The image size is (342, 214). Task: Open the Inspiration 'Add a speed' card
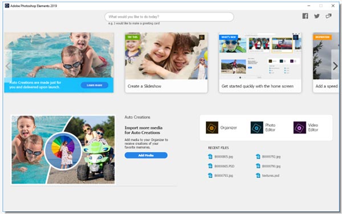pyautogui.click(x=326, y=63)
